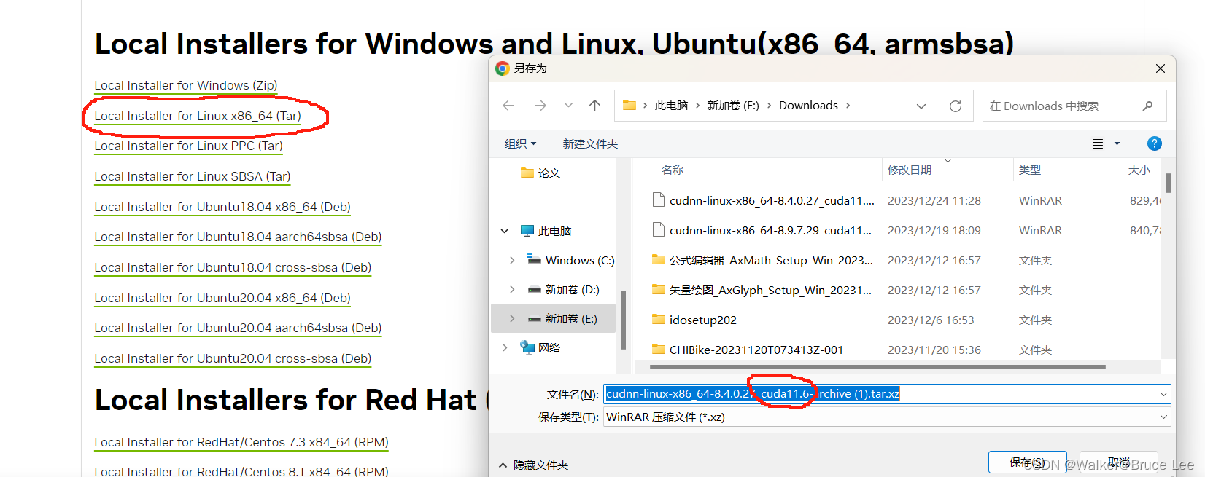Open the help question mark icon
The width and height of the screenshot is (1205, 477).
1154,143
